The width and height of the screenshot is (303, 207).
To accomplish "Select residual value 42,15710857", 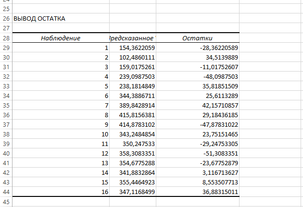I will 198,105.
